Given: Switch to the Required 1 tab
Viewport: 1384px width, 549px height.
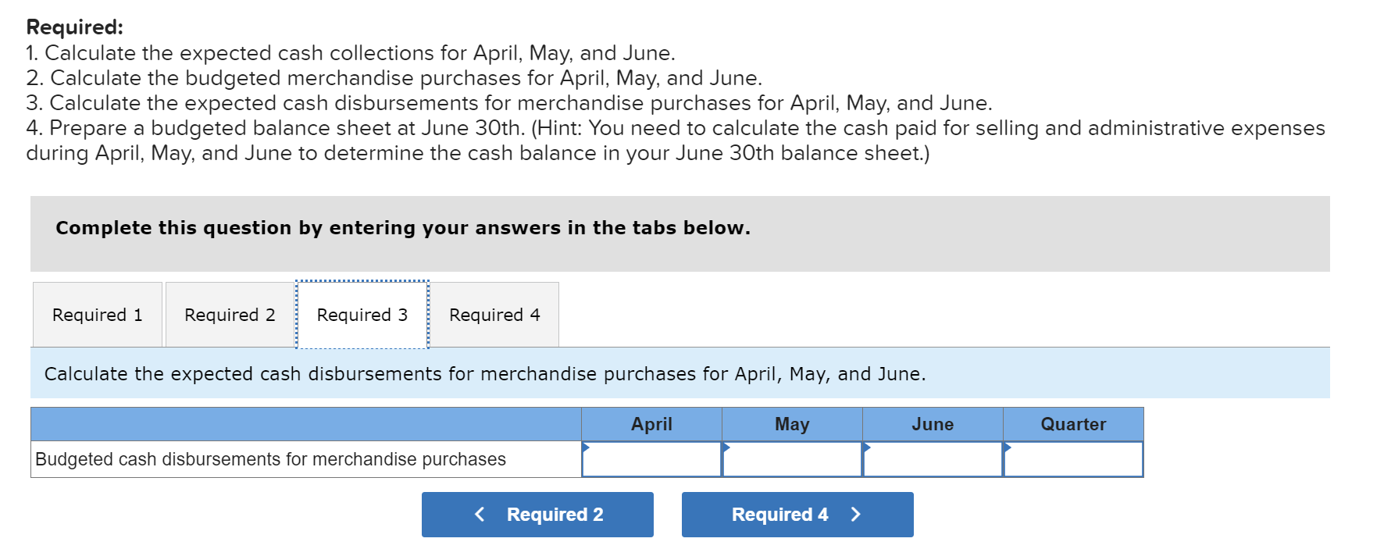Looking at the screenshot, I should [x=97, y=314].
